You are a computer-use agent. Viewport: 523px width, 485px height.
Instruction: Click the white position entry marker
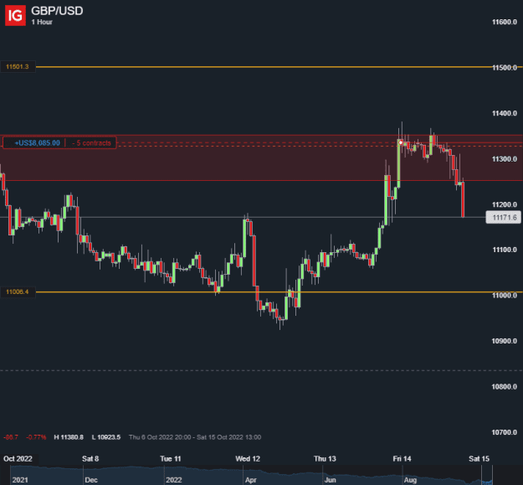click(x=401, y=142)
